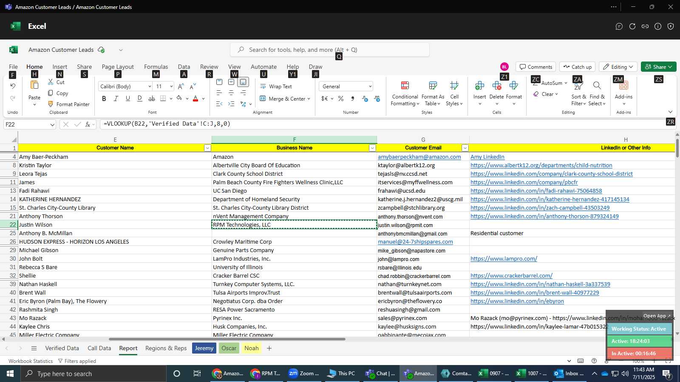
Task: Toggle Wrap Text
Action: pos(276,87)
